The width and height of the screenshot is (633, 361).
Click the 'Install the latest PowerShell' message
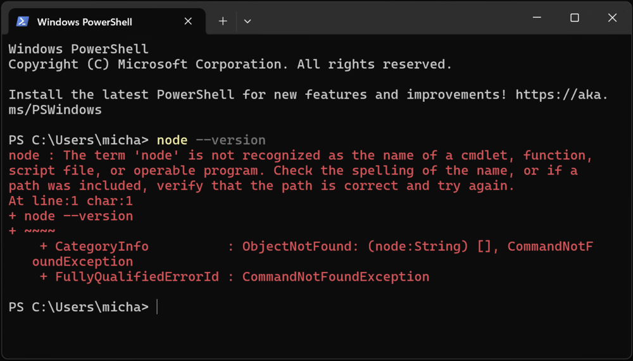click(x=308, y=102)
